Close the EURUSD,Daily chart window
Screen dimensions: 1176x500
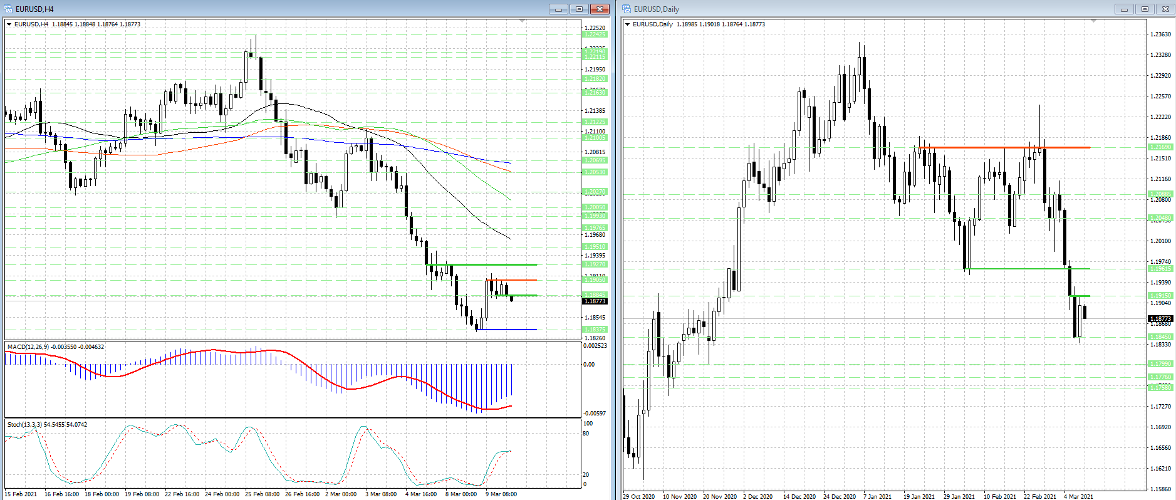click(1165, 9)
